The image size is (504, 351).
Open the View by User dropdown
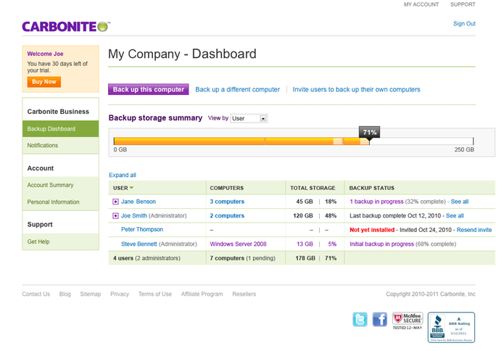[x=249, y=118]
